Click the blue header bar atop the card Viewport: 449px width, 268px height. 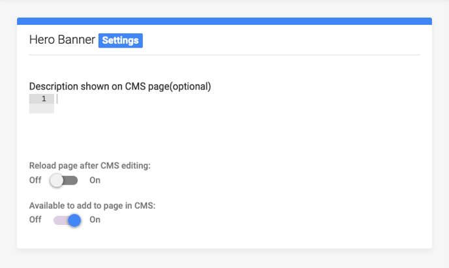pos(225,21)
